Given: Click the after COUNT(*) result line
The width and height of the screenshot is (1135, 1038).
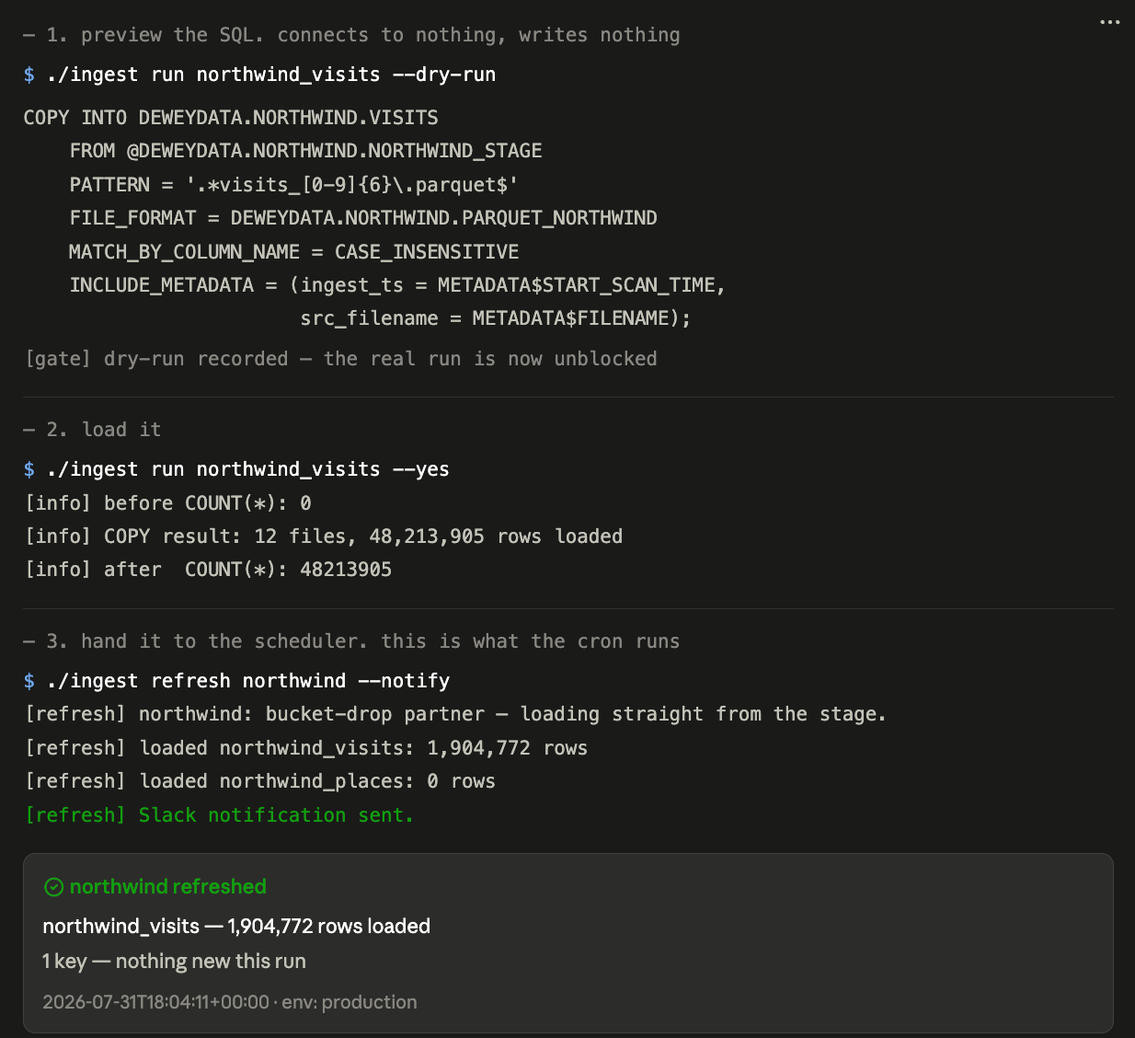Looking at the screenshot, I should tap(209, 570).
